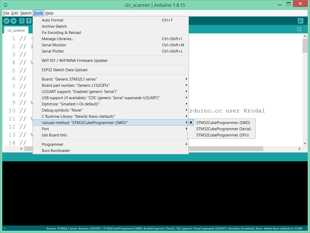
Task: Launch Serial Plotter
Action: pyautogui.click(x=111, y=51)
